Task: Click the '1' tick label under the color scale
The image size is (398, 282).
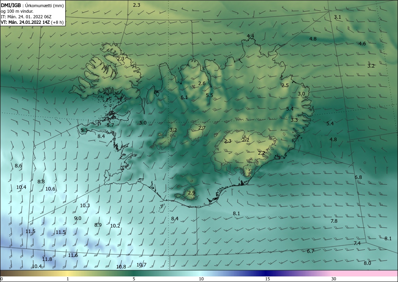Action: [x=68, y=279]
